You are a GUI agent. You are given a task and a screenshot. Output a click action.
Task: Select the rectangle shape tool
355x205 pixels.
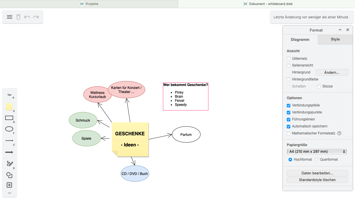(x=9, y=118)
